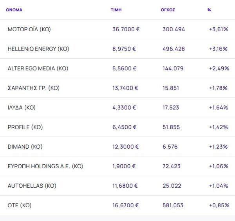Sort table by ΟΝΟΜΑ column header
Viewport: 235px width, 221px height.
pyautogui.click(x=14, y=10)
